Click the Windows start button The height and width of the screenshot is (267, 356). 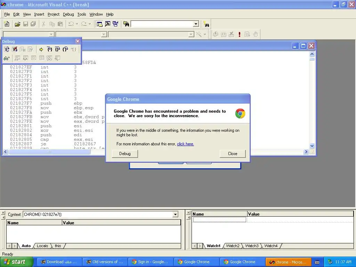click(x=16, y=262)
